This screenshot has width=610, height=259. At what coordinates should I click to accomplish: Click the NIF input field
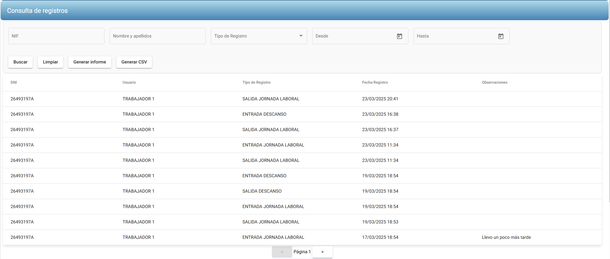tap(56, 36)
